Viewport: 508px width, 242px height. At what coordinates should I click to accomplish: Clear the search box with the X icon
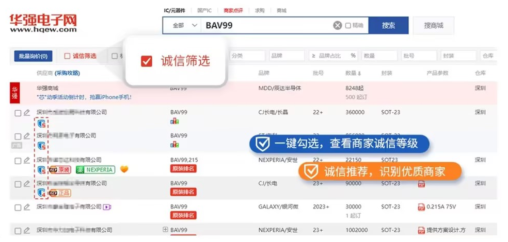[x=338, y=26]
